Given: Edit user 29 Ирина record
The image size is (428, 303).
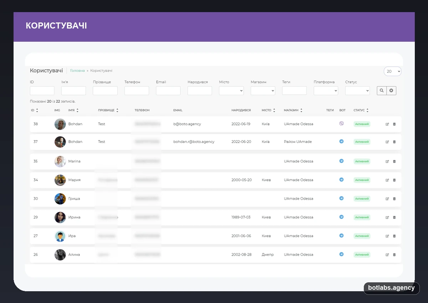Looking at the screenshot, I should point(387,217).
